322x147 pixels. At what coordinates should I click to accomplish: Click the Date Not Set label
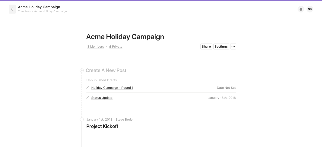(x=226, y=88)
